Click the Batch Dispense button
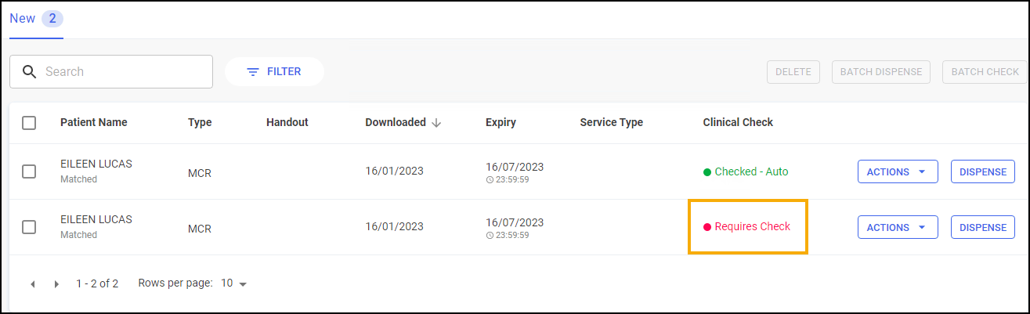Viewport: 1030px width, 314px height. (x=882, y=72)
